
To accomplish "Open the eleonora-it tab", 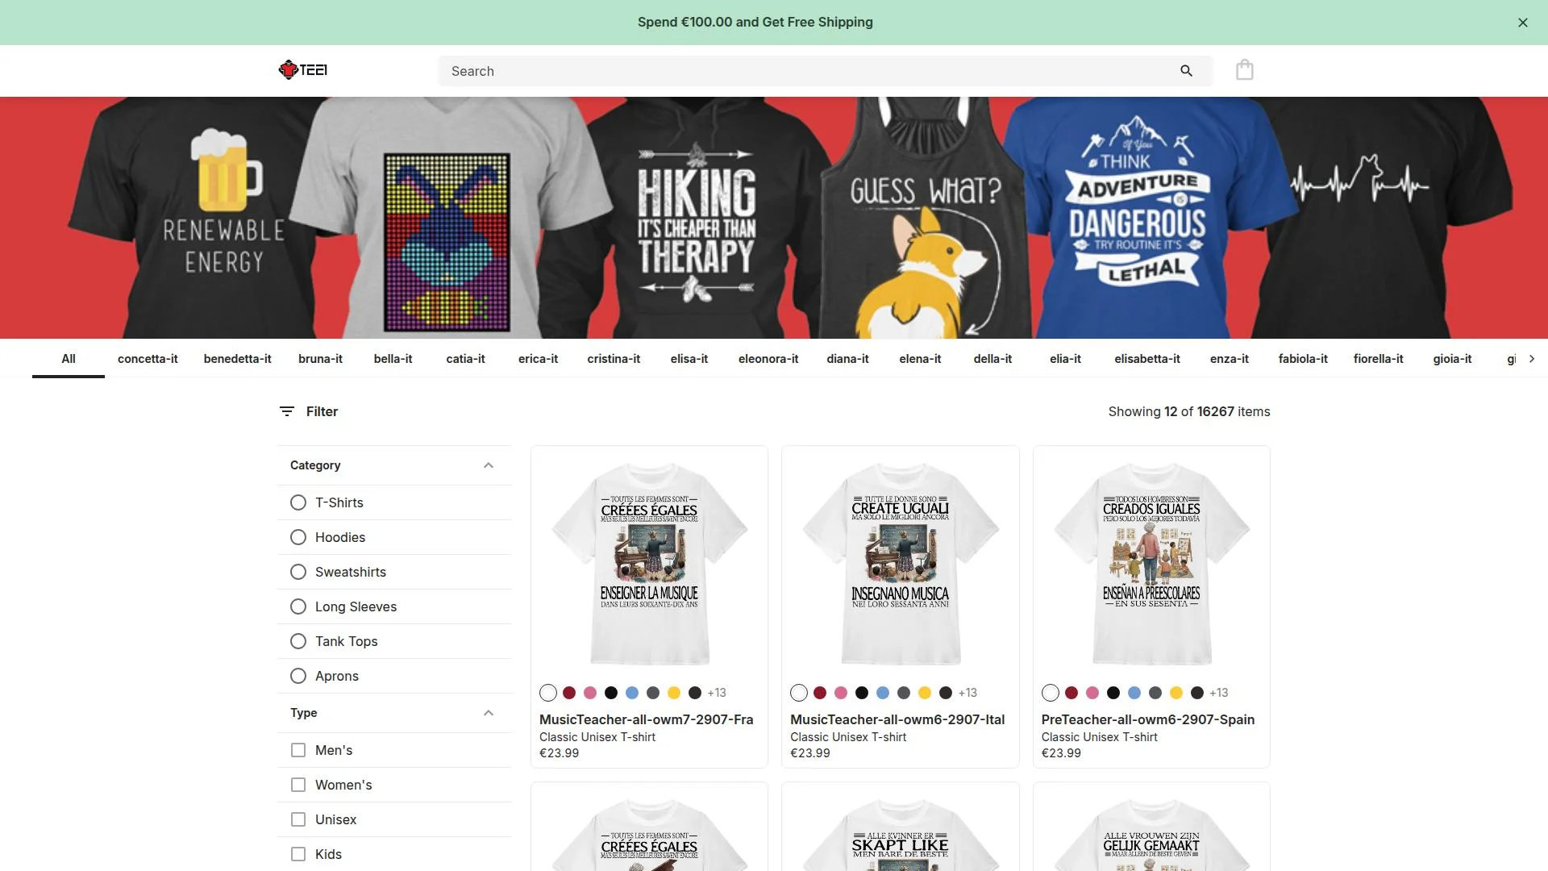I will coord(768,359).
